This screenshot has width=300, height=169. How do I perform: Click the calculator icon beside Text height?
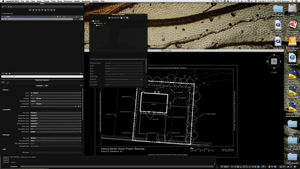point(80,132)
